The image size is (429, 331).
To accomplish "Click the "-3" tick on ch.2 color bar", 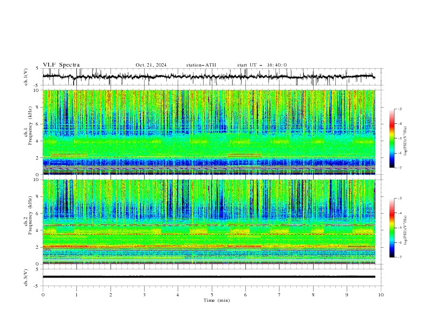I will [400, 198].
